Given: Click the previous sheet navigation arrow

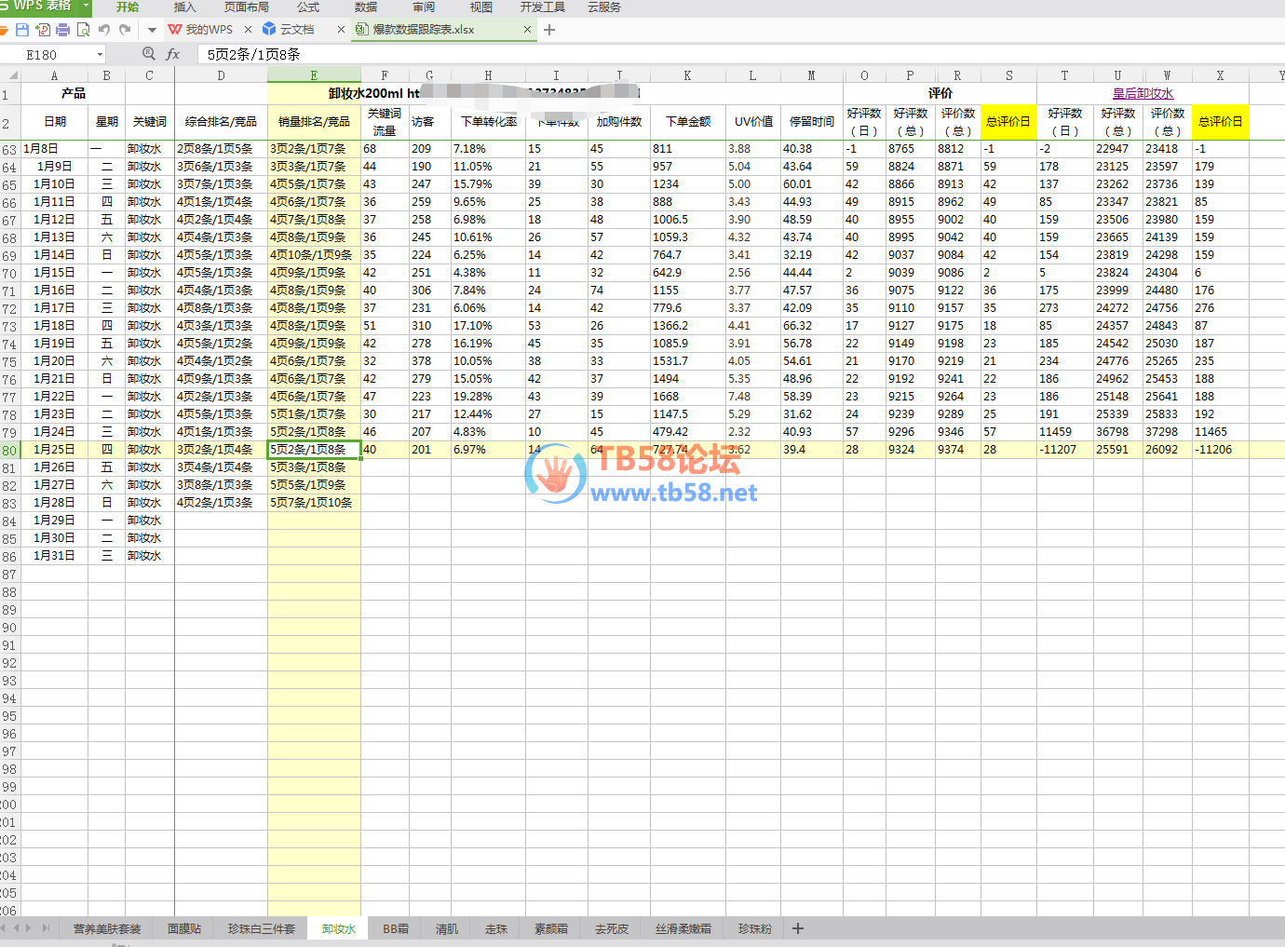Looking at the screenshot, I should point(17,927).
